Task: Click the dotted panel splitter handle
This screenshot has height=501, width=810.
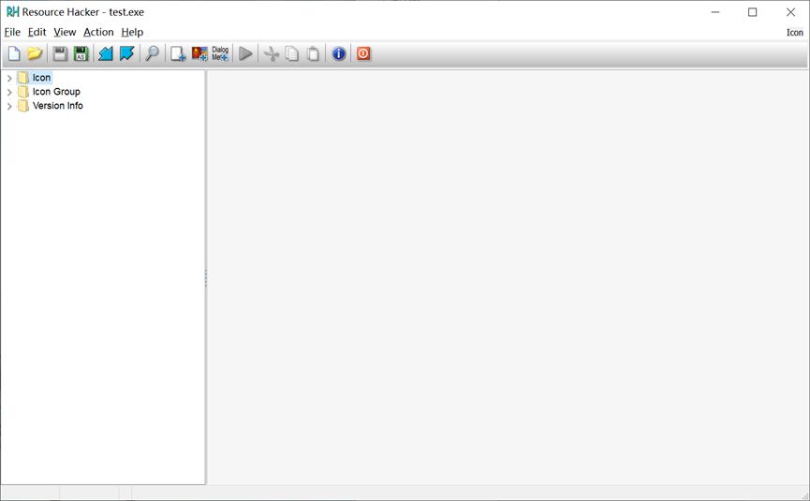Action: [206, 278]
